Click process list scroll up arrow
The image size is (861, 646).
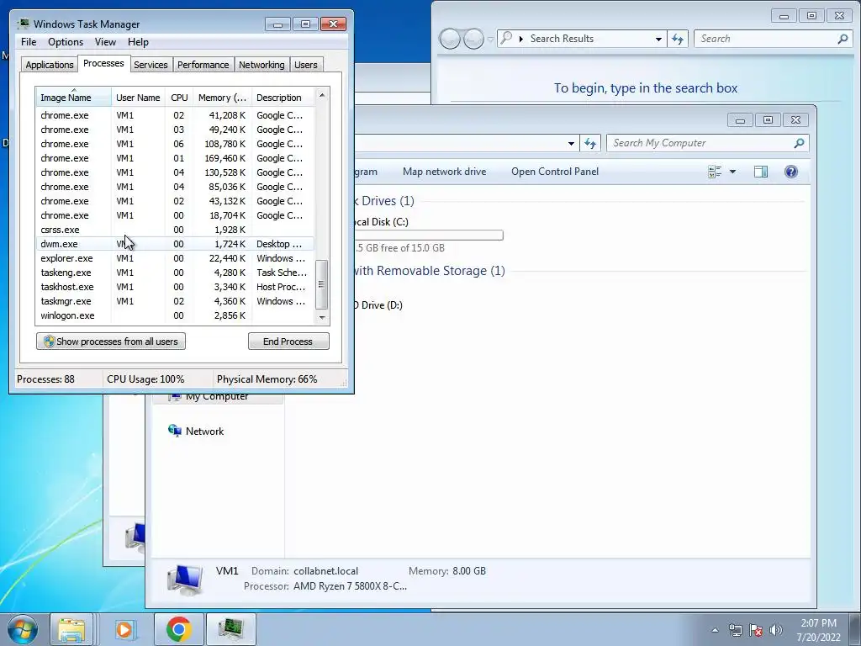pos(322,95)
